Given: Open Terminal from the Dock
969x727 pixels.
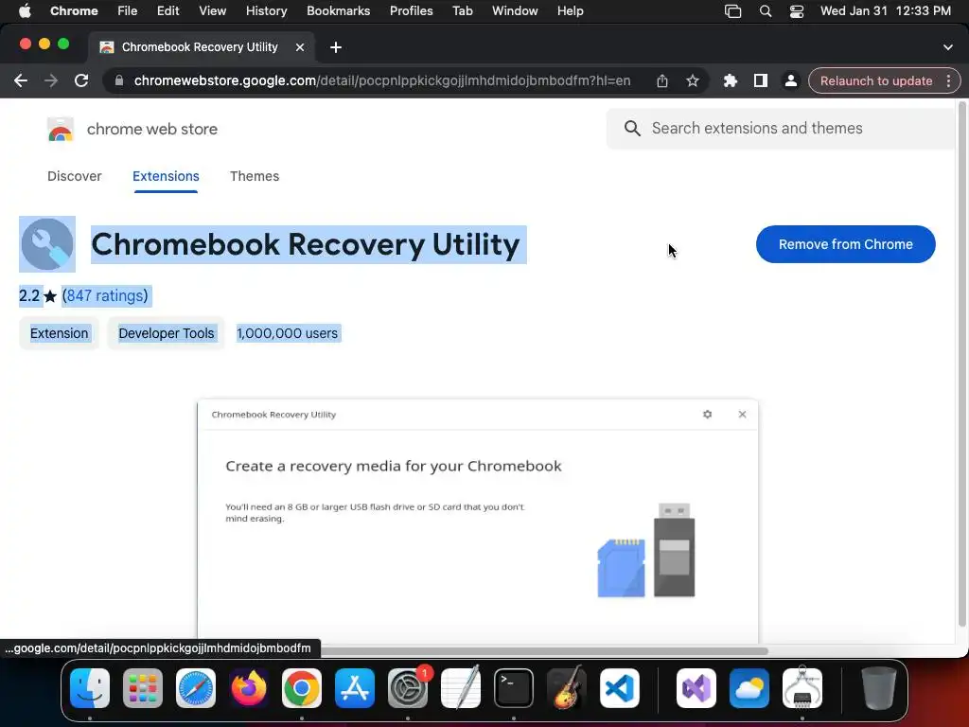Looking at the screenshot, I should click(x=514, y=688).
